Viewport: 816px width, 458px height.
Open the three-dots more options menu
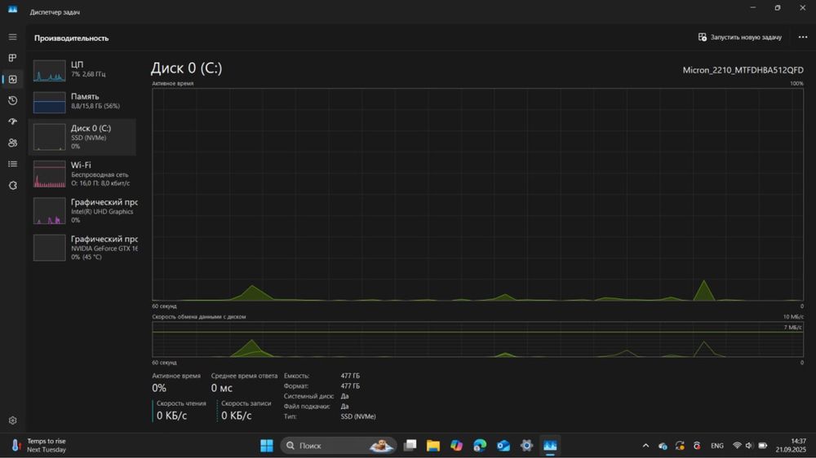tap(802, 37)
